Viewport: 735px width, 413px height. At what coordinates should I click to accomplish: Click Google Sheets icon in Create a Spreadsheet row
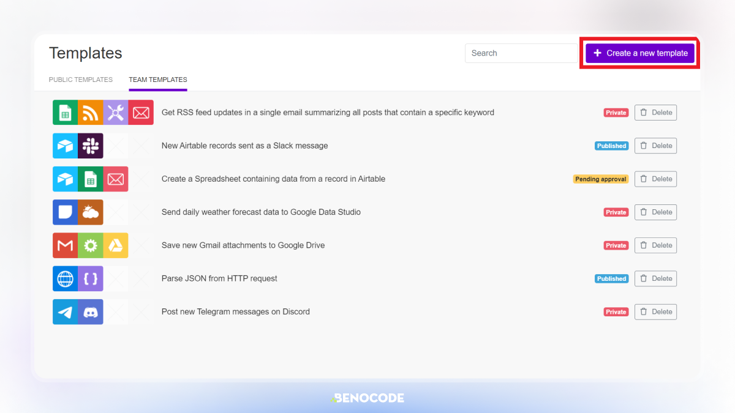pos(91,179)
